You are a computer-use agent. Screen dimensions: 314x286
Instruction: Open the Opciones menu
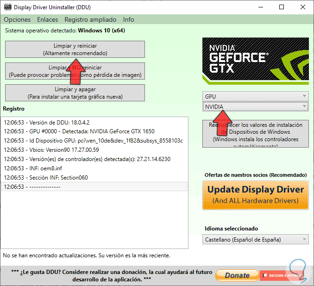pyautogui.click(x=17, y=19)
